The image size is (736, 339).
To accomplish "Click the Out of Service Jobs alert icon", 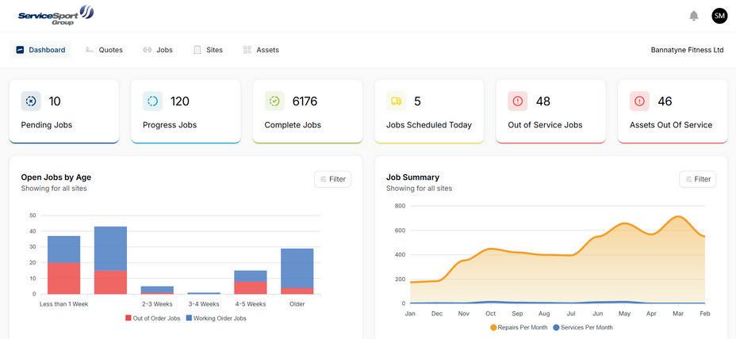I will point(518,101).
